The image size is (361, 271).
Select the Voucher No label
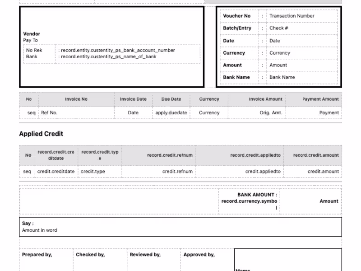pyautogui.click(x=236, y=16)
